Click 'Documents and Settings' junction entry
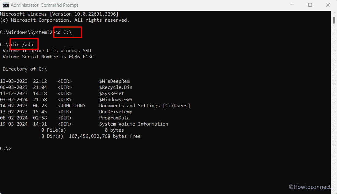Screen dimensions: 337x194 pos(129,106)
